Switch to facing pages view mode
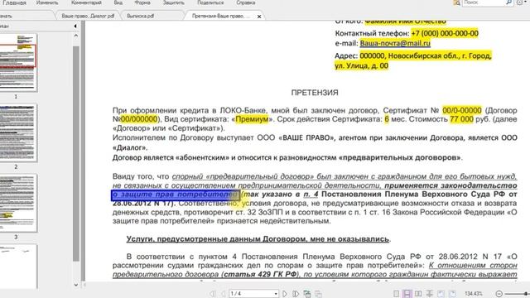530x298 pixels. (x=418, y=294)
